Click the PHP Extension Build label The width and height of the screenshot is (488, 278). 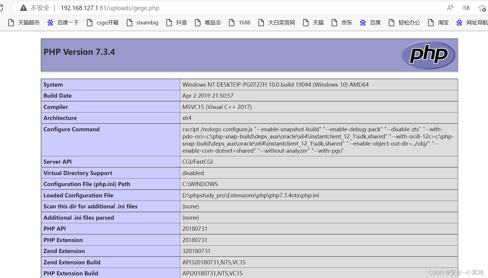pos(71,274)
